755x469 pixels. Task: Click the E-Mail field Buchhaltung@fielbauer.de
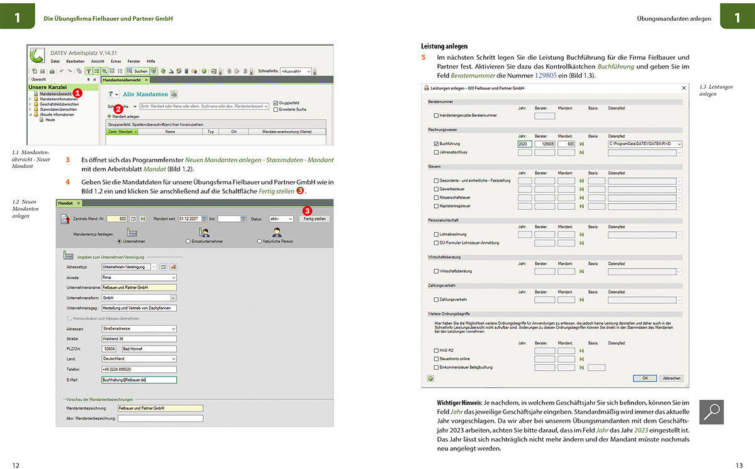[139, 380]
